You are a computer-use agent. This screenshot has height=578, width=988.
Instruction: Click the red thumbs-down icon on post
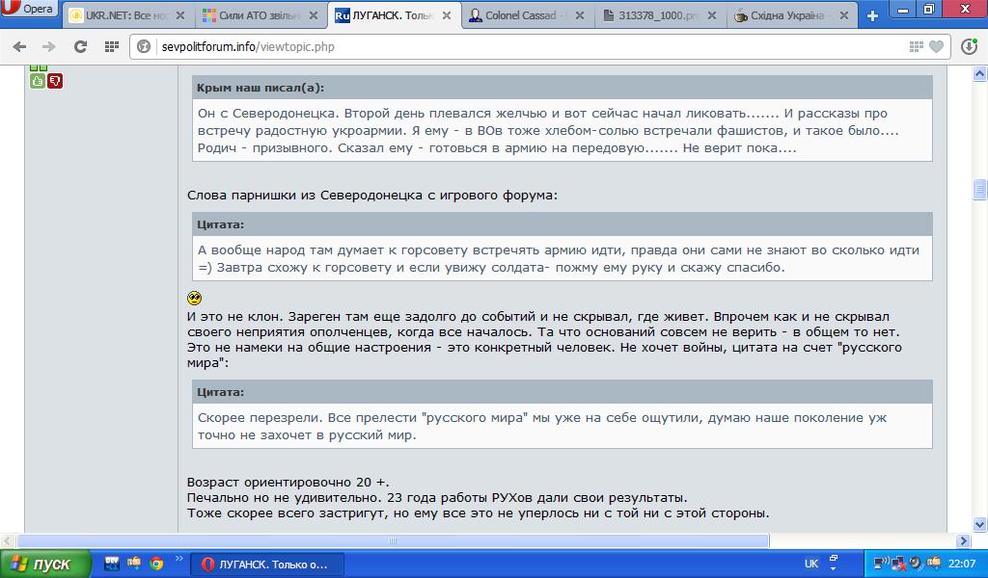coord(55,82)
